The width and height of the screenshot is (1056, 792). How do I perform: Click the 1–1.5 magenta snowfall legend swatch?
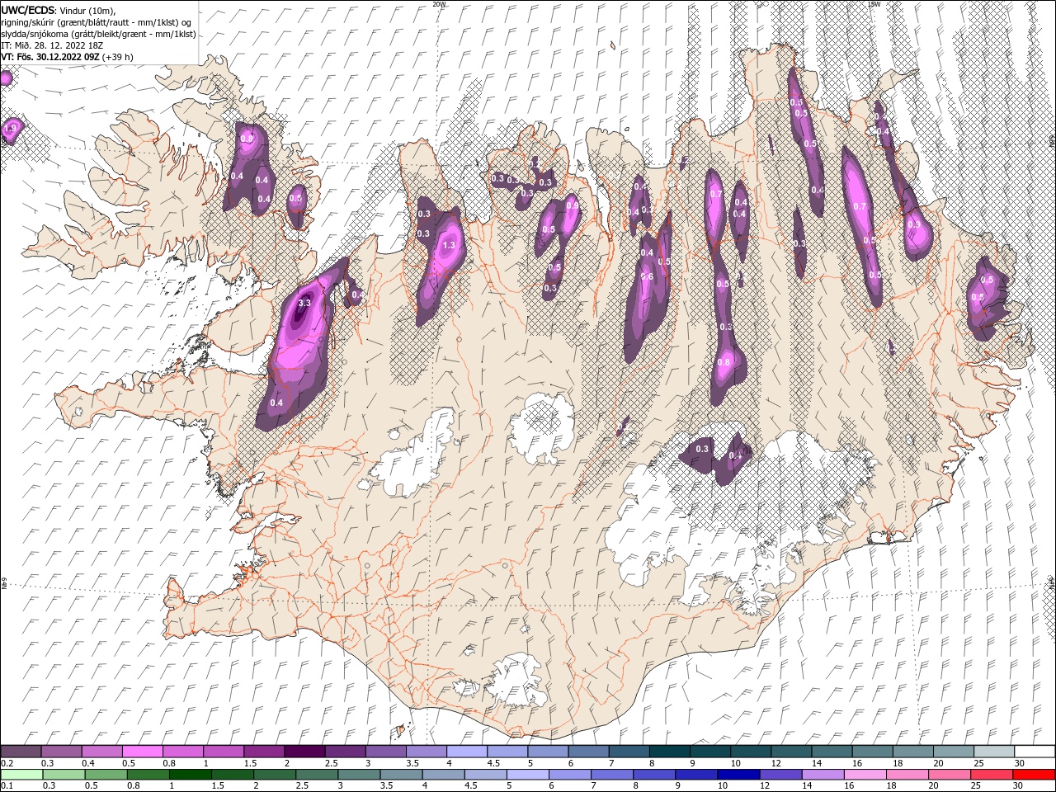click(x=224, y=752)
